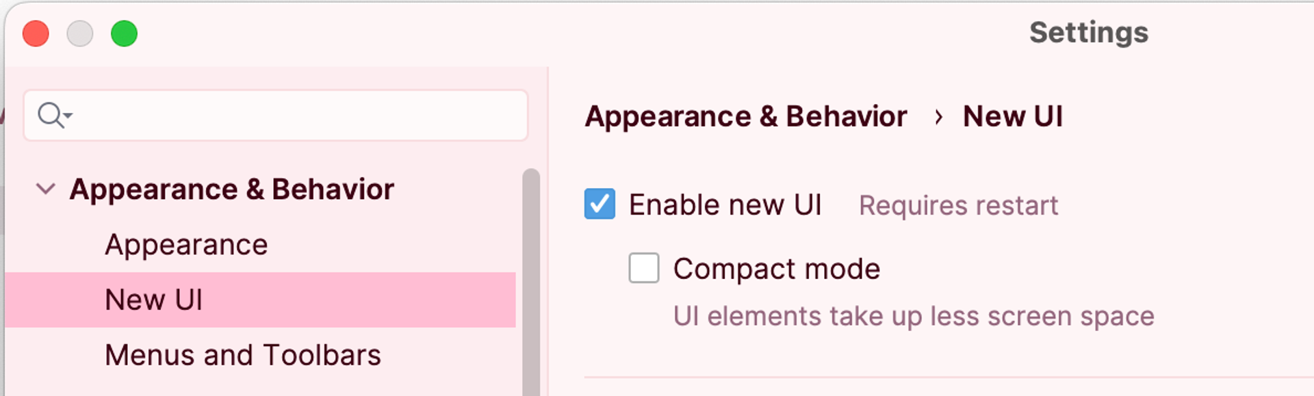Click the Settings window title
The width and height of the screenshot is (1314, 396).
coord(1088,33)
